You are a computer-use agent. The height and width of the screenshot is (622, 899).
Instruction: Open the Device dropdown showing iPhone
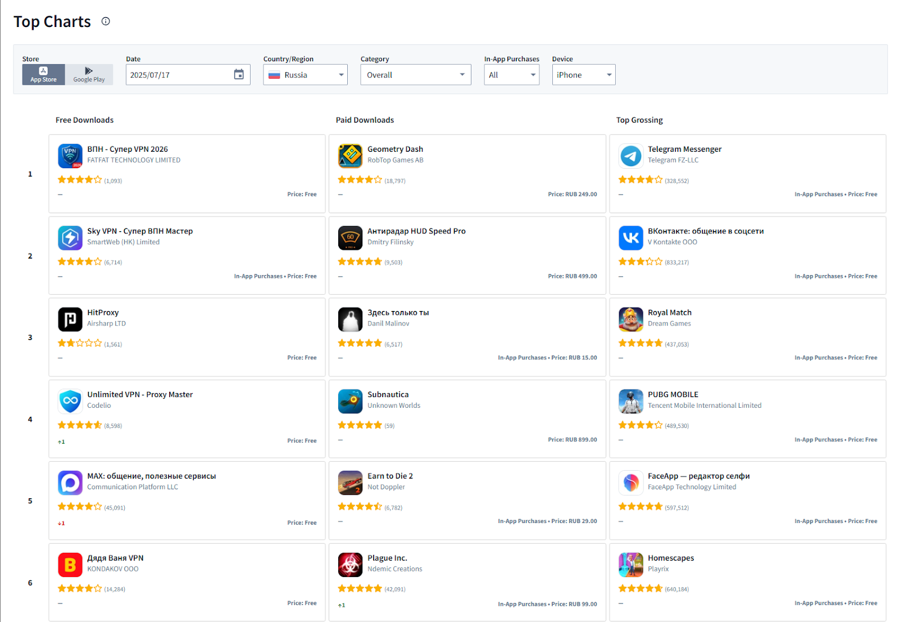(583, 75)
